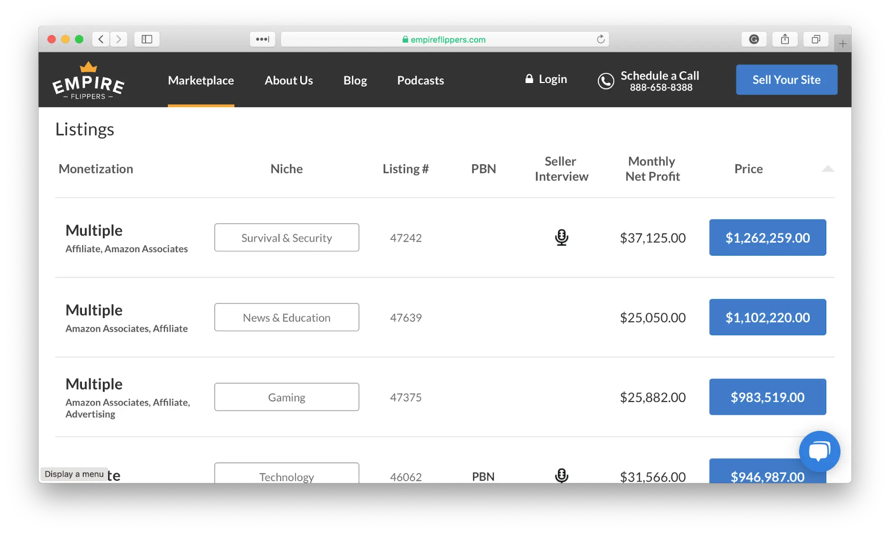Click the back navigation arrow

click(101, 39)
